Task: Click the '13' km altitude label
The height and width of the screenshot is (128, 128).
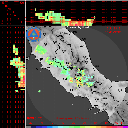Action: [x=9, y=9]
